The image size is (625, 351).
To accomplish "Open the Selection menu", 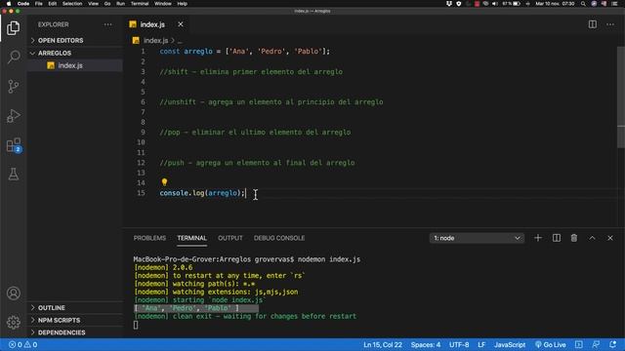I will coord(72,4).
